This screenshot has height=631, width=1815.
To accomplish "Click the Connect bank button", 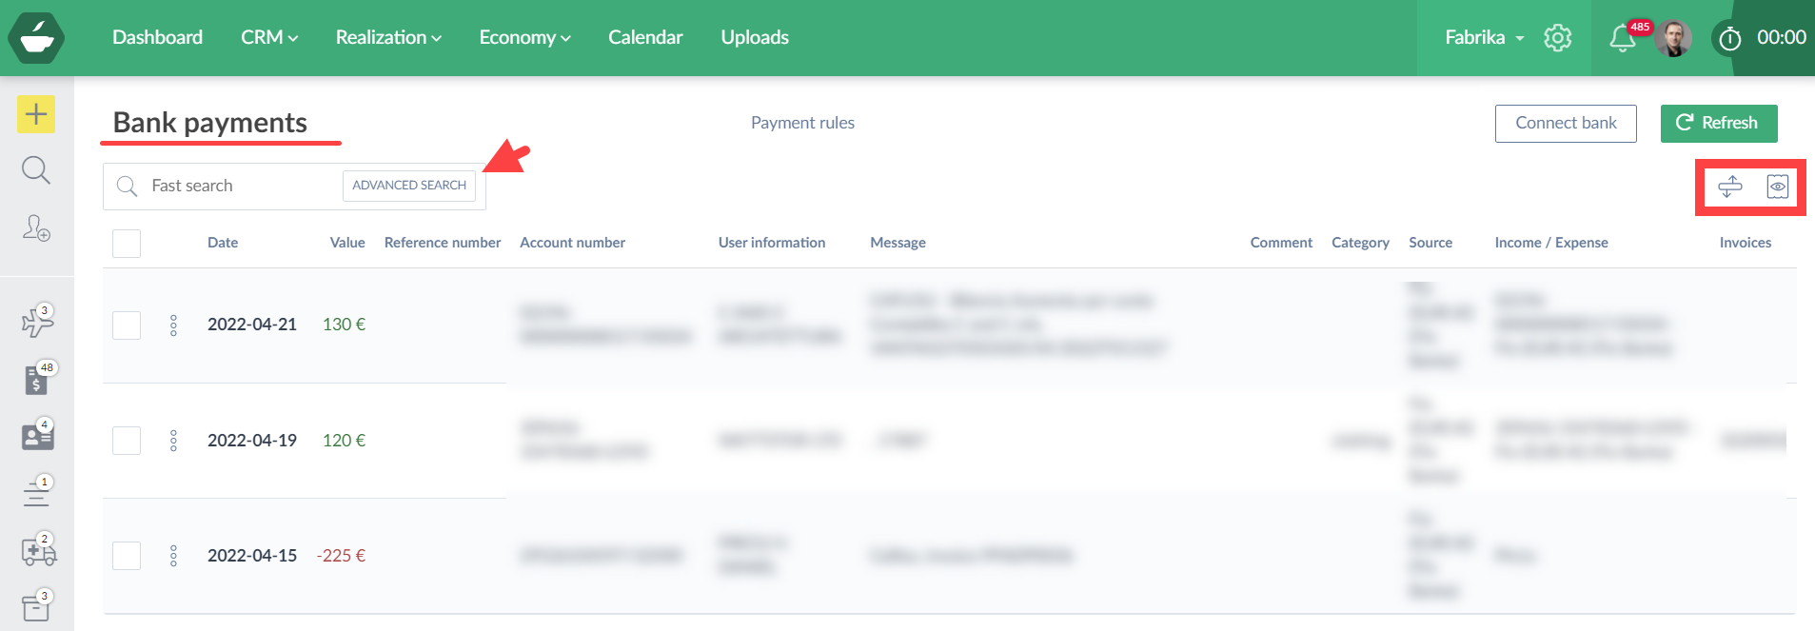I will click(x=1566, y=124).
